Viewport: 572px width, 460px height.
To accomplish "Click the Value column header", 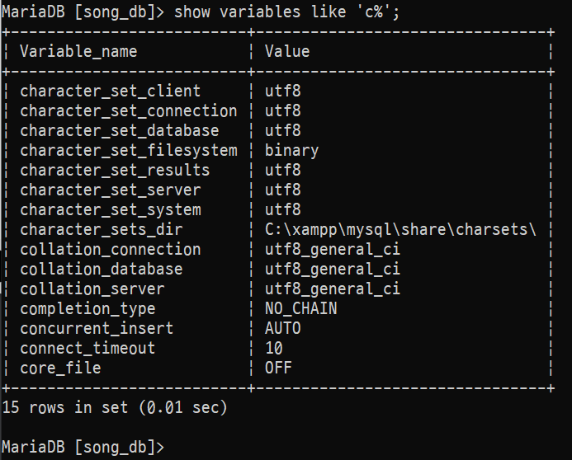I will coord(287,51).
